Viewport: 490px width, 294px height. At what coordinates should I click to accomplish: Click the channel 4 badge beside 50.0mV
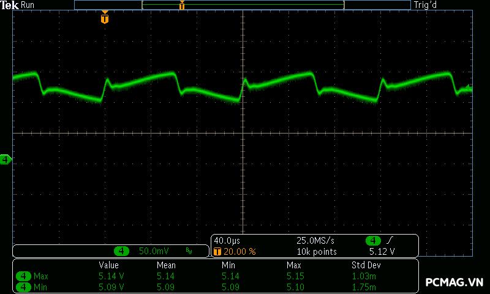pos(122,251)
